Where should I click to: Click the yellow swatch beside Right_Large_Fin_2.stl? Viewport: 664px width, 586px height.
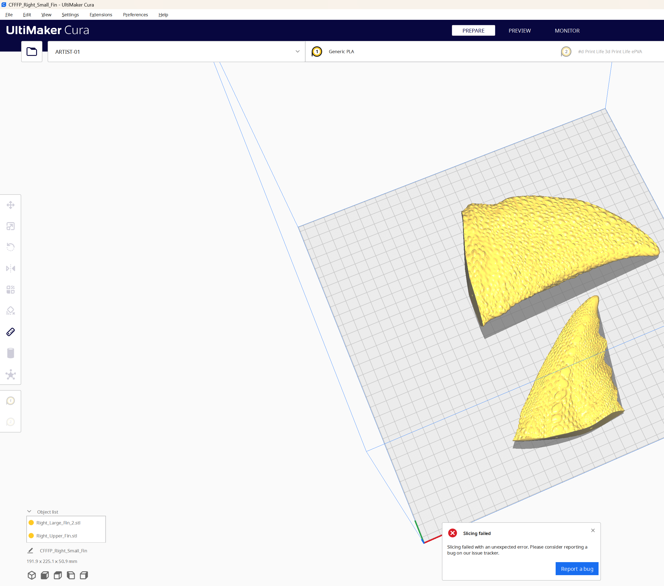coord(32,523)
